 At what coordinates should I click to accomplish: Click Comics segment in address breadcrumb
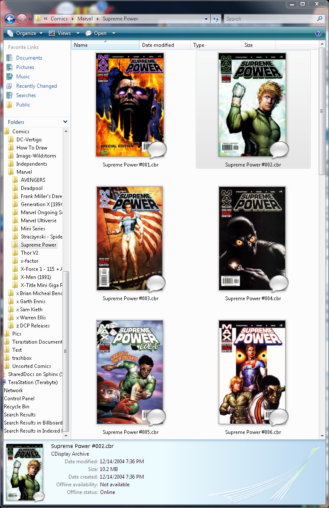(59, 19)
